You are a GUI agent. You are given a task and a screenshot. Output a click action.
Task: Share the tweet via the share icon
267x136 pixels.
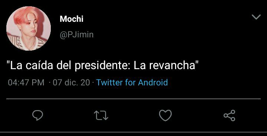pos(230,115)
